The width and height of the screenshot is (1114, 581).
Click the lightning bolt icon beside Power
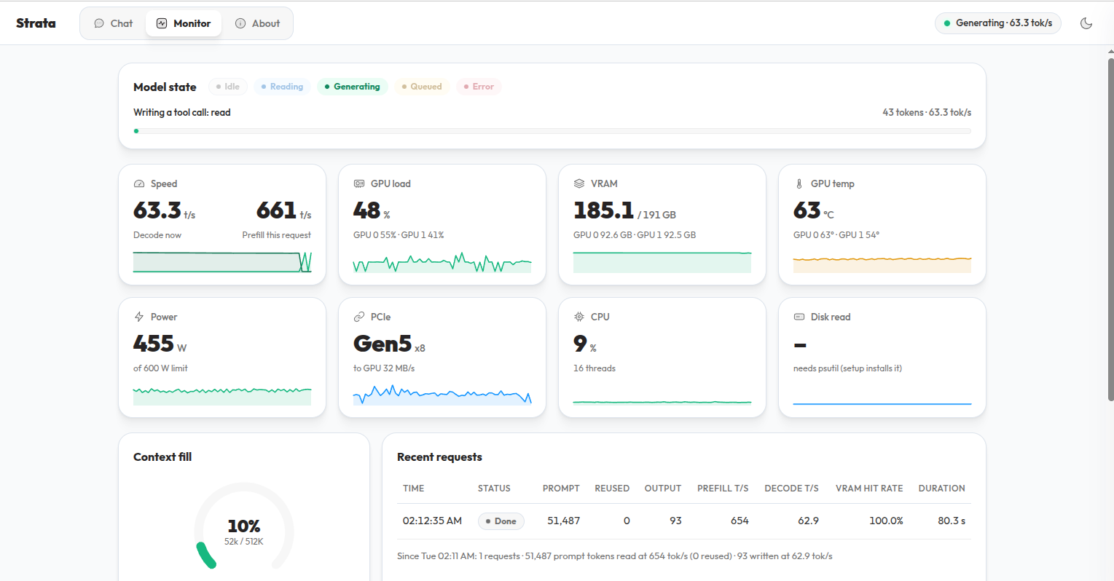pyautogui.click(x=139, y=317)
